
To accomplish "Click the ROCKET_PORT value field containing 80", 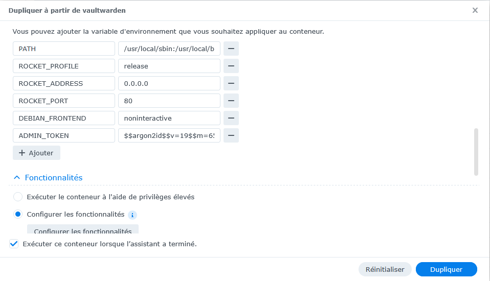I will click(169, 101).
